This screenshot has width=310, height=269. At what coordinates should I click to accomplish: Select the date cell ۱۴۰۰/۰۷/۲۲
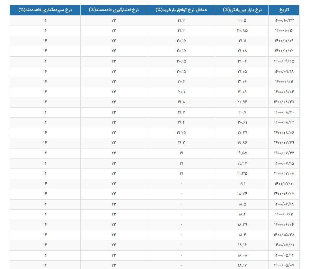pos(284,153)
